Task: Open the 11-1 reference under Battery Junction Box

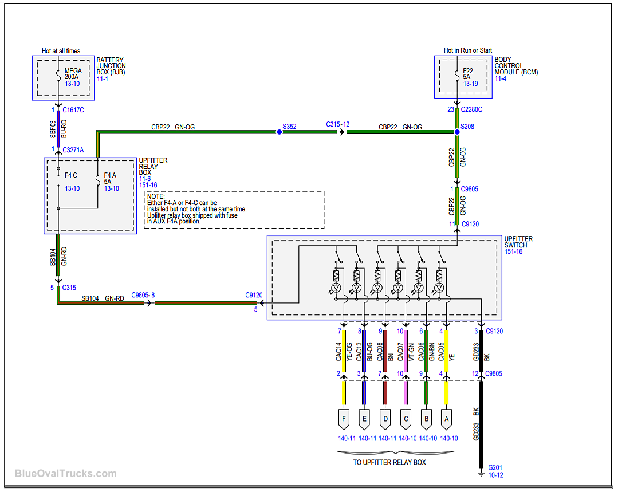Action: pos(103,78)
